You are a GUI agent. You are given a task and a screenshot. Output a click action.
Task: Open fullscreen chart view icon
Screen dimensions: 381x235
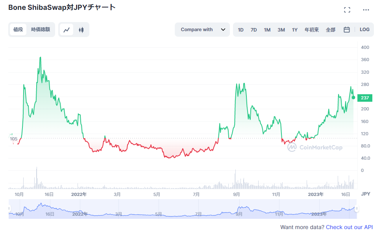[347, 10]
